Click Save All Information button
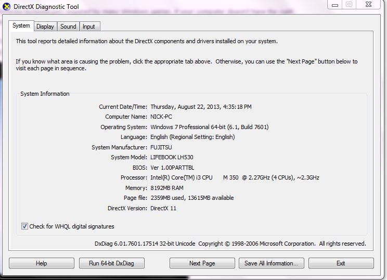The width and height of the screenshot is (387, 280). point(271,263)
